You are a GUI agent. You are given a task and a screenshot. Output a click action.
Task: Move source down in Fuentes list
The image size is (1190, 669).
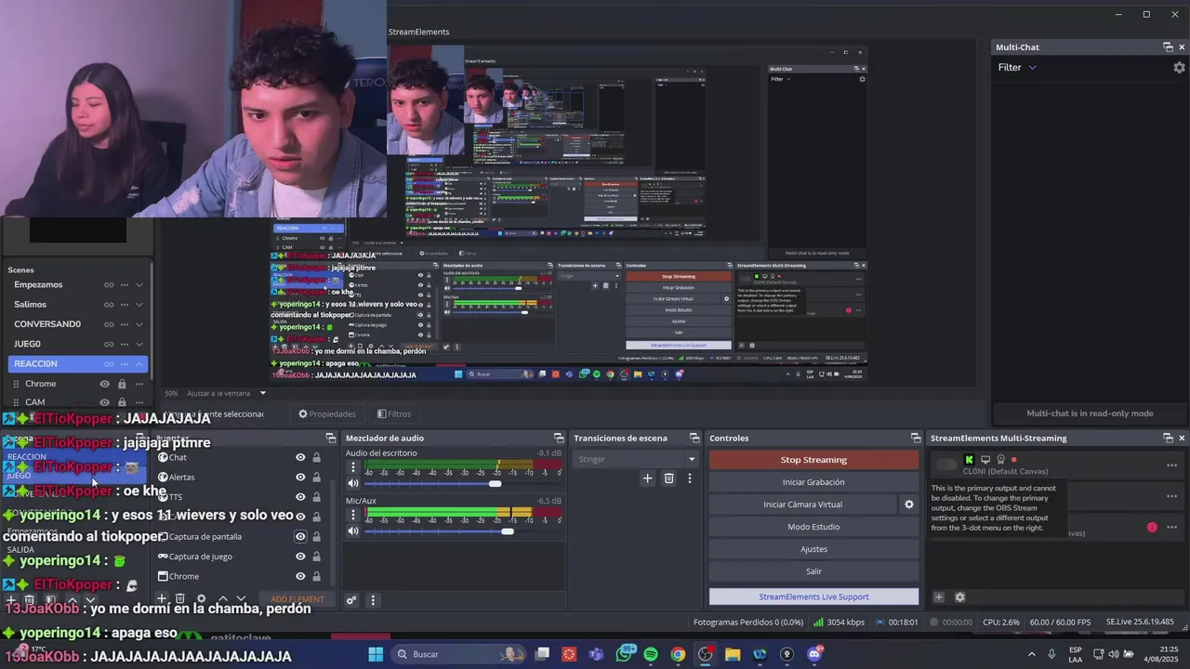point(241,599)
